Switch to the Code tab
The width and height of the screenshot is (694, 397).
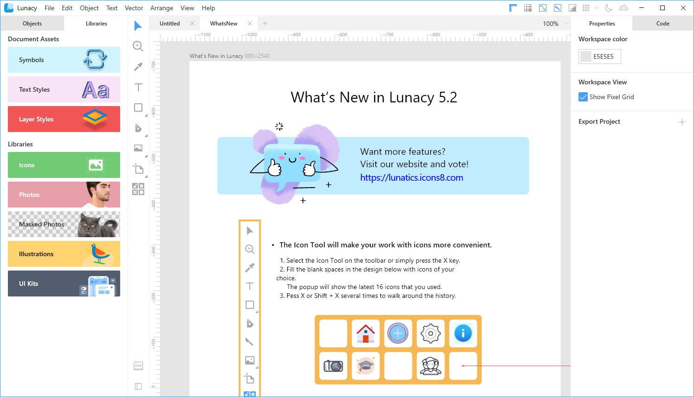(x=662, y=24)
